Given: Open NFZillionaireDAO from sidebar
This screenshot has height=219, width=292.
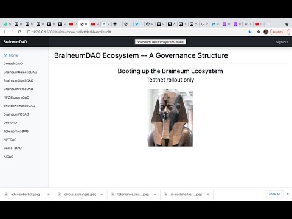Looking at the screenshot, I should click(x=16, y=97).
